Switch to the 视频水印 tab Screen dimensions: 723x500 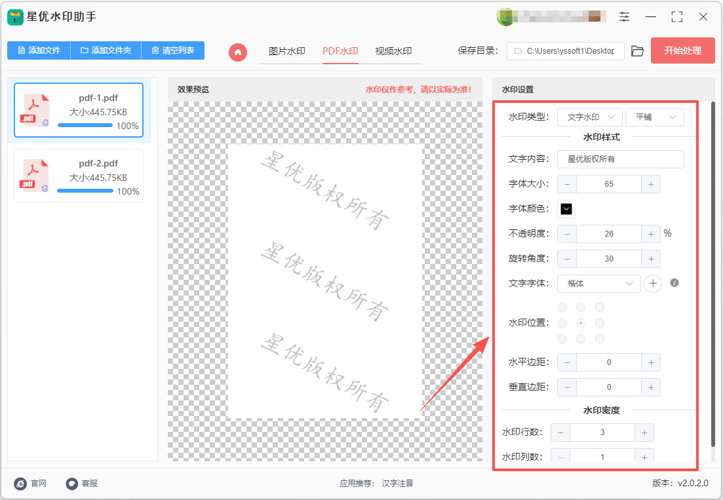click(x=393, y=51)
